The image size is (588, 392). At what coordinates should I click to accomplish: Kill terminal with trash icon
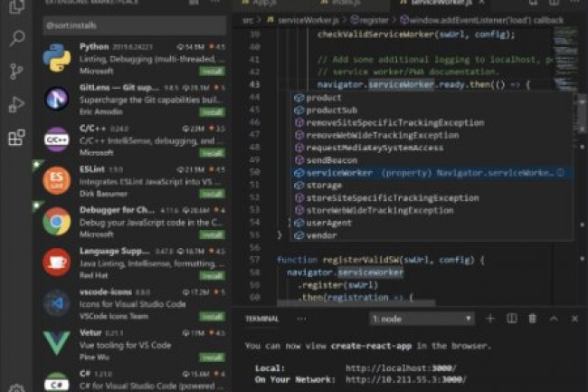[533, 319]
